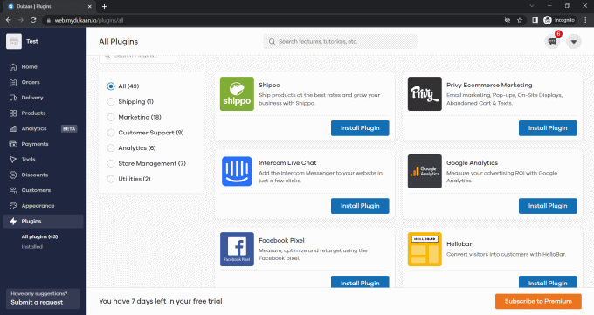Install the Google Analytics plugin

[x=548, y=206]
